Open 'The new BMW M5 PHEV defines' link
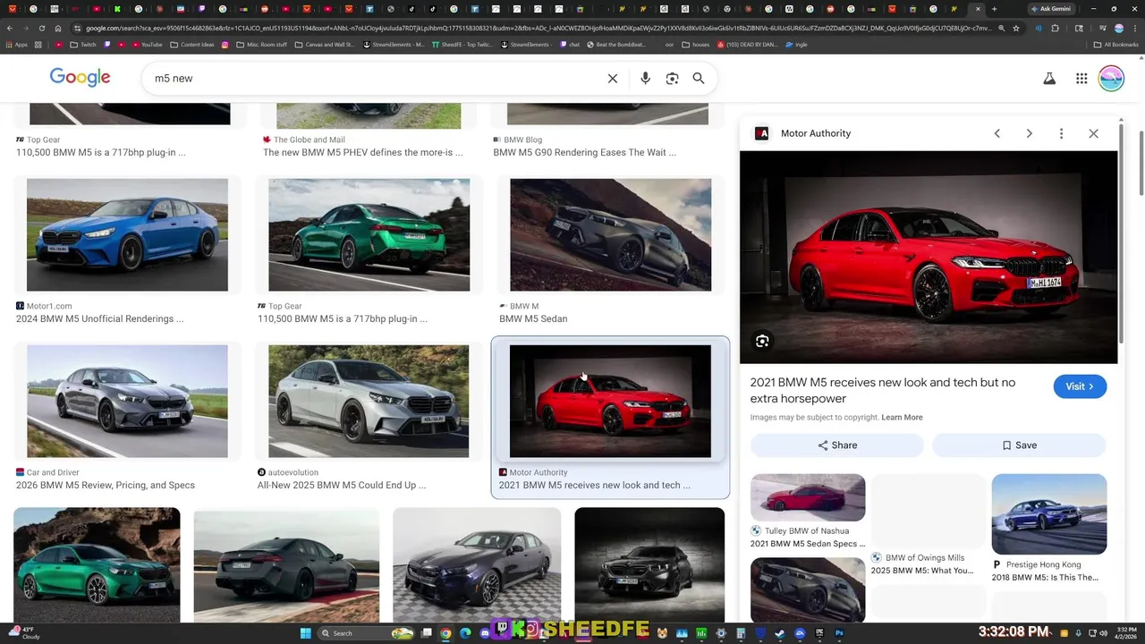Image resolution: width=1145 pixels, height=644 pixels. [x=362, y=153]
